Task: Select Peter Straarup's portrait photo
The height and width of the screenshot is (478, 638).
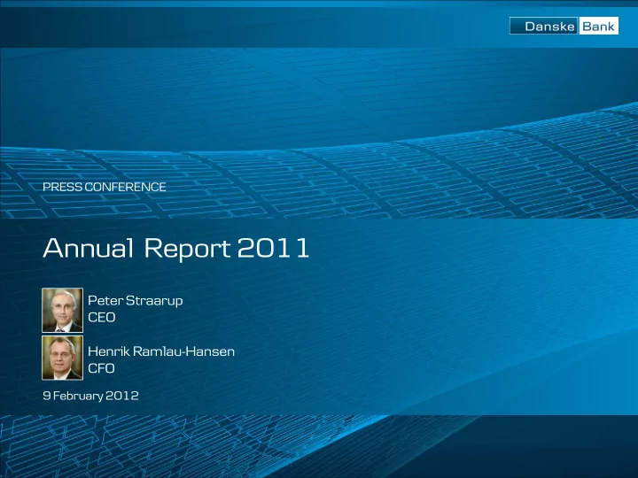Action: point(62,310)
